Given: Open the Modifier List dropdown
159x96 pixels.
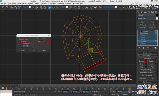Looking at the screenshot, I should [x=147, y=19].
